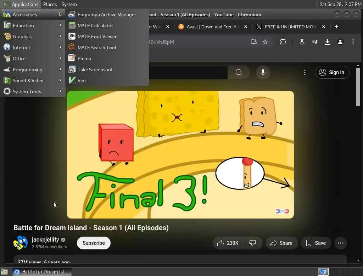Launch MATE Calculator
Image resolution: width=363 pixels, height=276 pixels.
[x=107, y=26]
